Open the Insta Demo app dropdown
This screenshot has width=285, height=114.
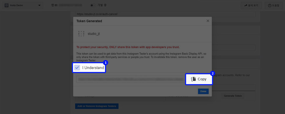[23, 6]
